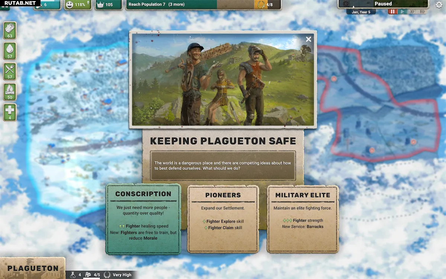446x279 pixels.
Task: Choose the Military Elite policy card
Action: pyautogui.click(x=303, y=219)
